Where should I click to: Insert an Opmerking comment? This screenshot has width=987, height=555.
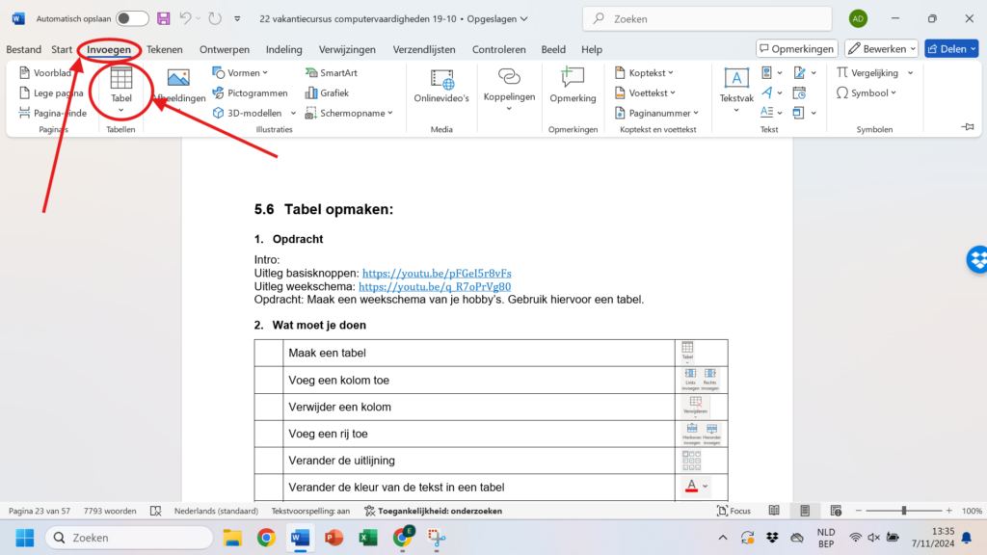573,85
